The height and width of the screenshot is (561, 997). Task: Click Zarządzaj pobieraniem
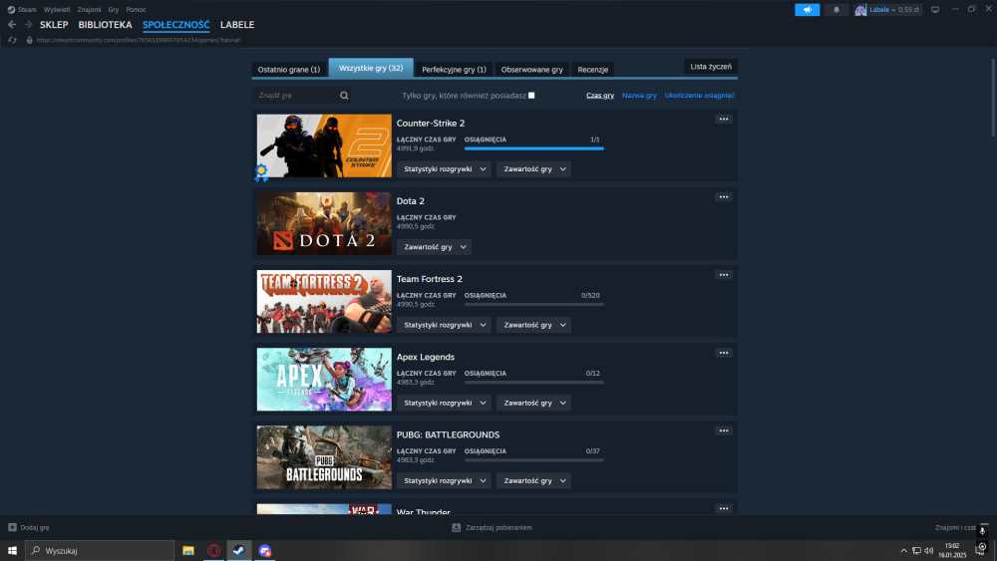point(498,527)
